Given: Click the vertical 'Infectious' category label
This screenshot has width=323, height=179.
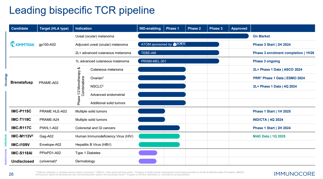Looking at the screenshot, I should click(x=6, y=141).
